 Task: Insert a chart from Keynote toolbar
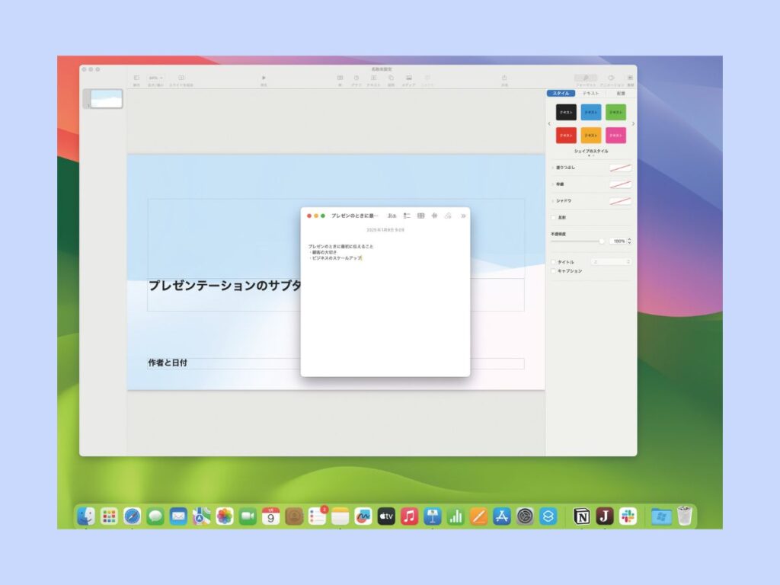click(x=356, y=78)
